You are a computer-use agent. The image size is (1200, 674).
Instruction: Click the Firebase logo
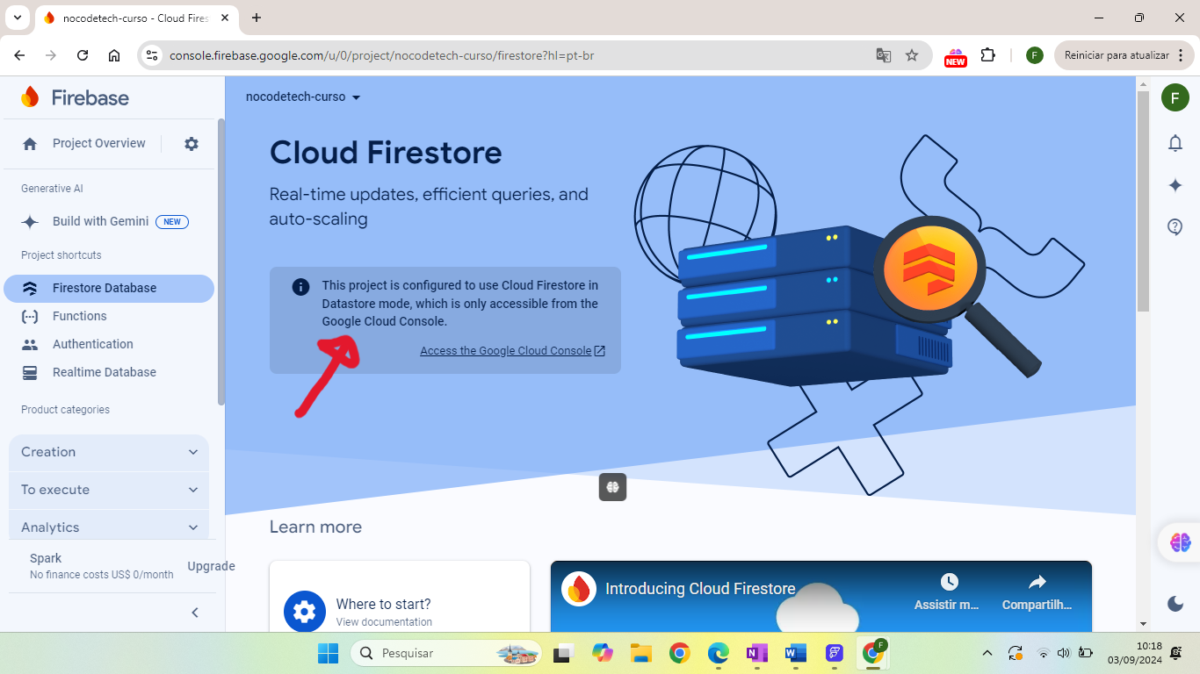tap(75, 97)
